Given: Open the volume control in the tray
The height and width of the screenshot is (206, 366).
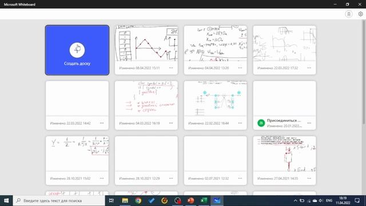Looking at the screenshot, I should (x=321, y=201).
